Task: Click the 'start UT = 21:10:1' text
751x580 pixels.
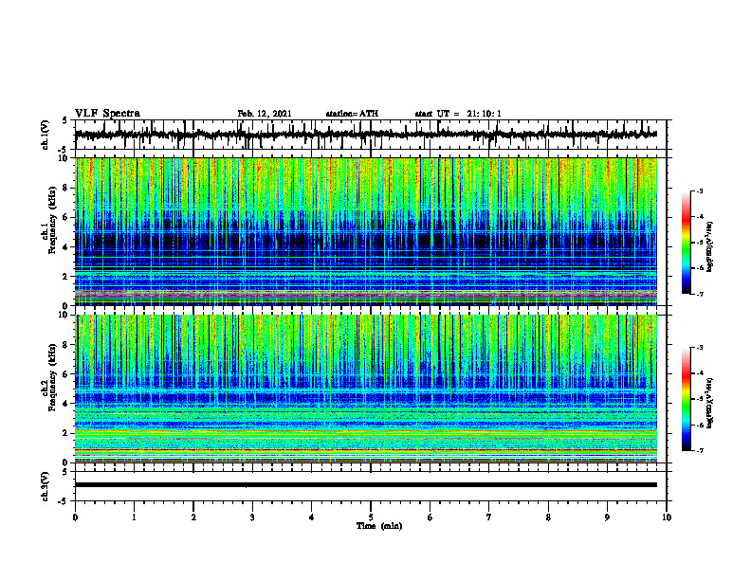Action: click(458, 114)
